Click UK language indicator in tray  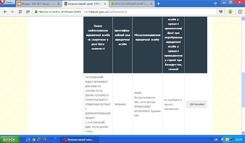pos(216,140)
